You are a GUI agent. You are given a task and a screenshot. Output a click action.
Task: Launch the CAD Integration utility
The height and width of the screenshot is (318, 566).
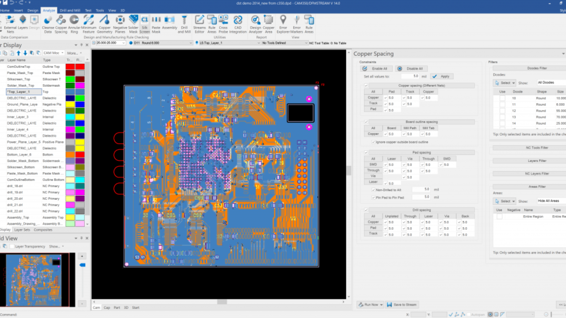tap(238, 24)
